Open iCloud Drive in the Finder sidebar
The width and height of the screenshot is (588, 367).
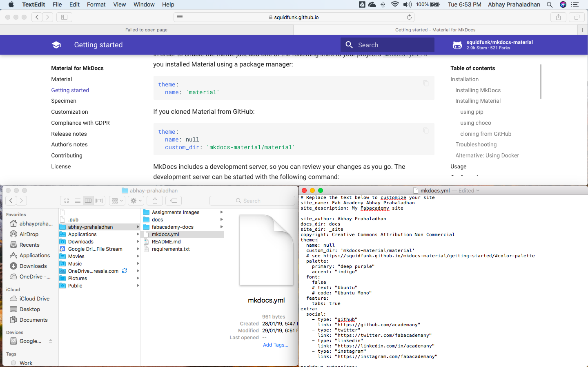point(34,298)
